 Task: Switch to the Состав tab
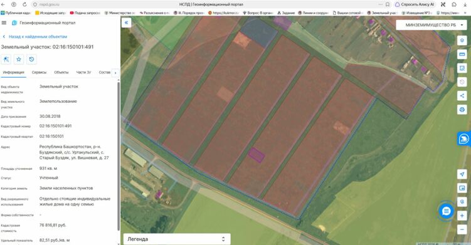pyautogui.click(x=105, y=72)
